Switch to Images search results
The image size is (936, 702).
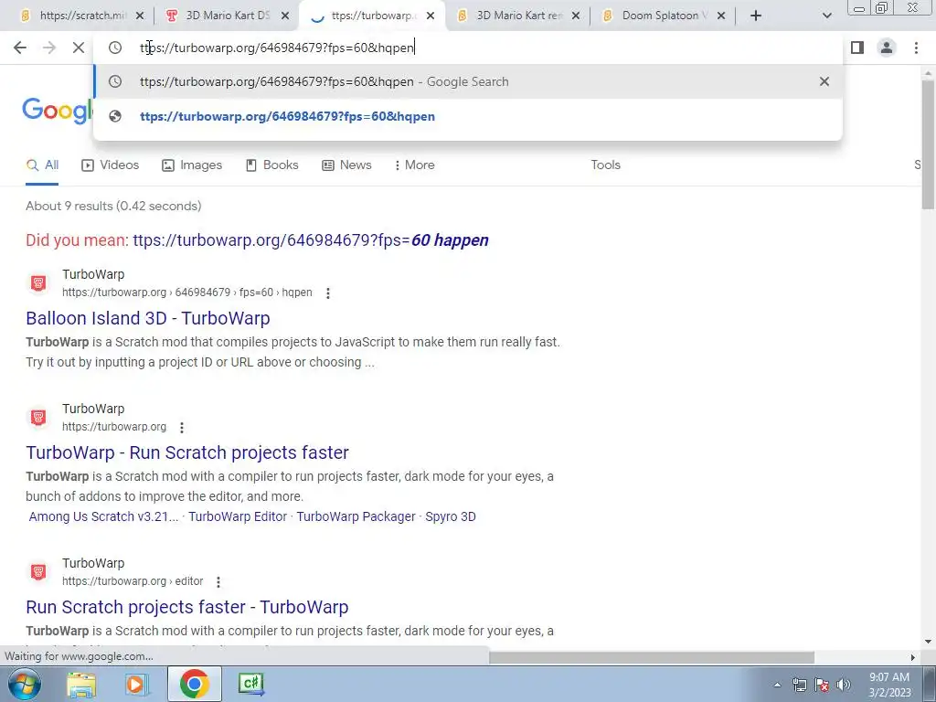[x=192, y=165]
